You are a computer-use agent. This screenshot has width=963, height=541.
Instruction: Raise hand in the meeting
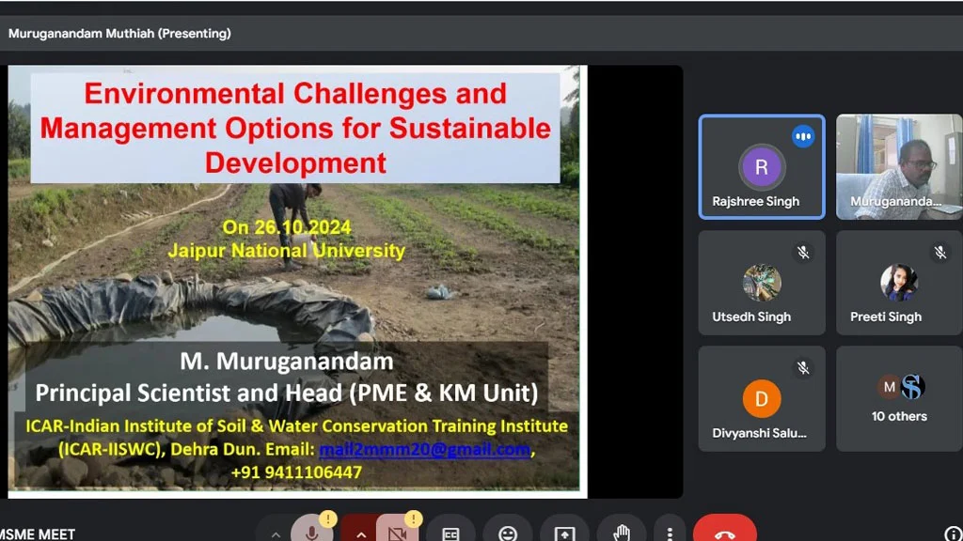click(x=622, y=533)
